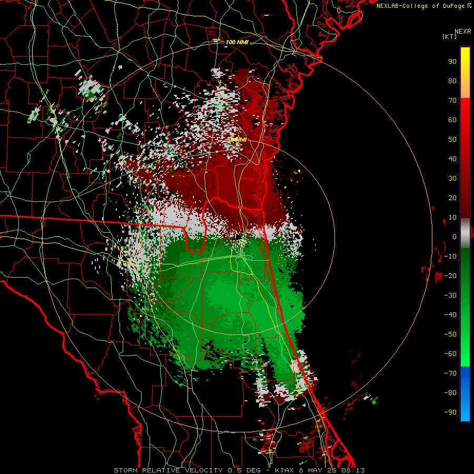Click the -30 value on velocity scale
The height and width of the screenshot is (474, 474).
[x=450, y=295]
